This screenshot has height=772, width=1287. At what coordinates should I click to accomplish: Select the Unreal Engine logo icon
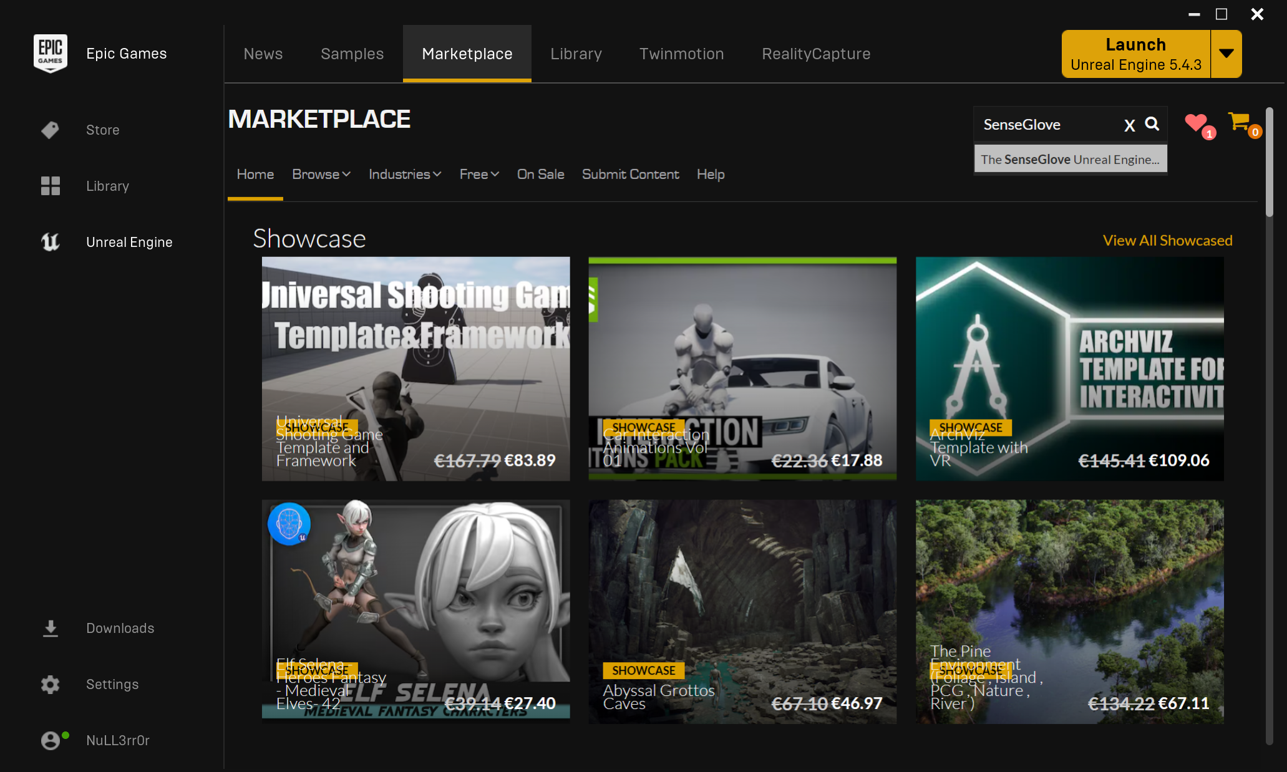pos(50,242)
